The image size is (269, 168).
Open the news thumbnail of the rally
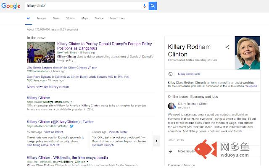41,52
